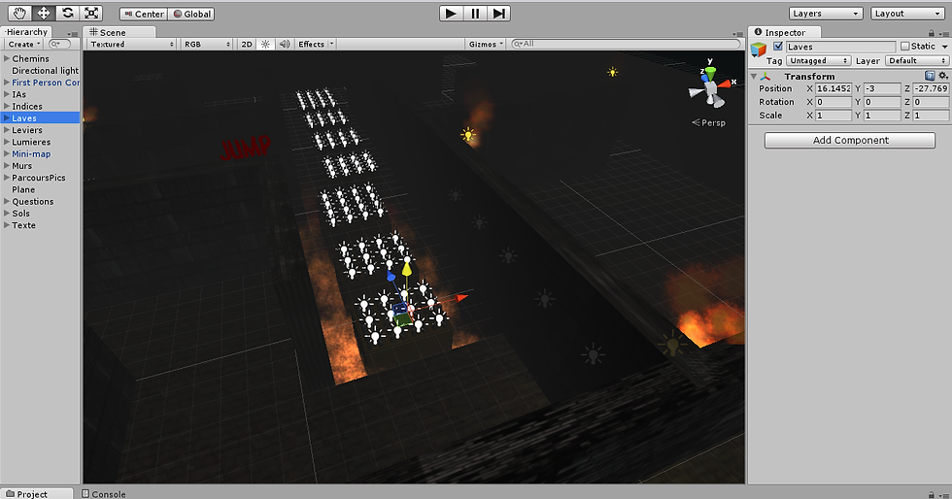Expand the IAs object
952x499 pixels.
click(x=7, y=95)
